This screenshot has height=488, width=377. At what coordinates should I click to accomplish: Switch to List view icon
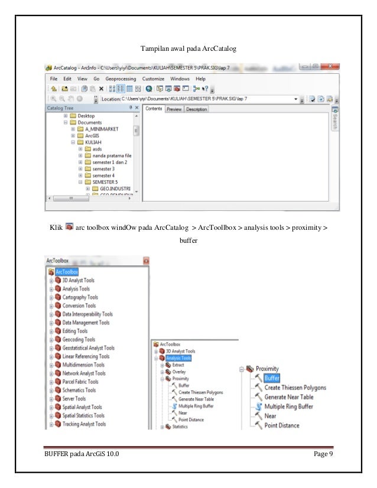(x=121, y=89)
